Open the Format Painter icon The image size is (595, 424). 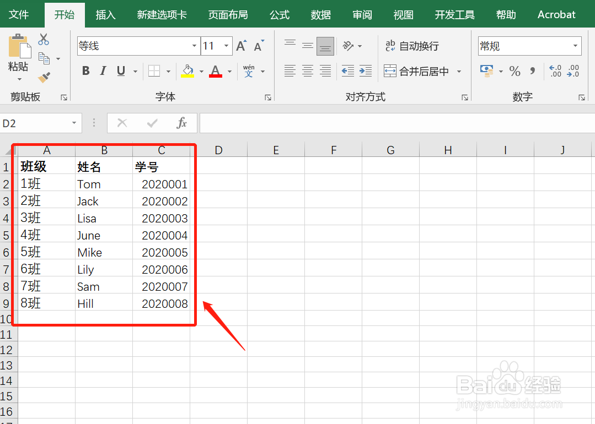pyautogui.click(x=44, y=77)
